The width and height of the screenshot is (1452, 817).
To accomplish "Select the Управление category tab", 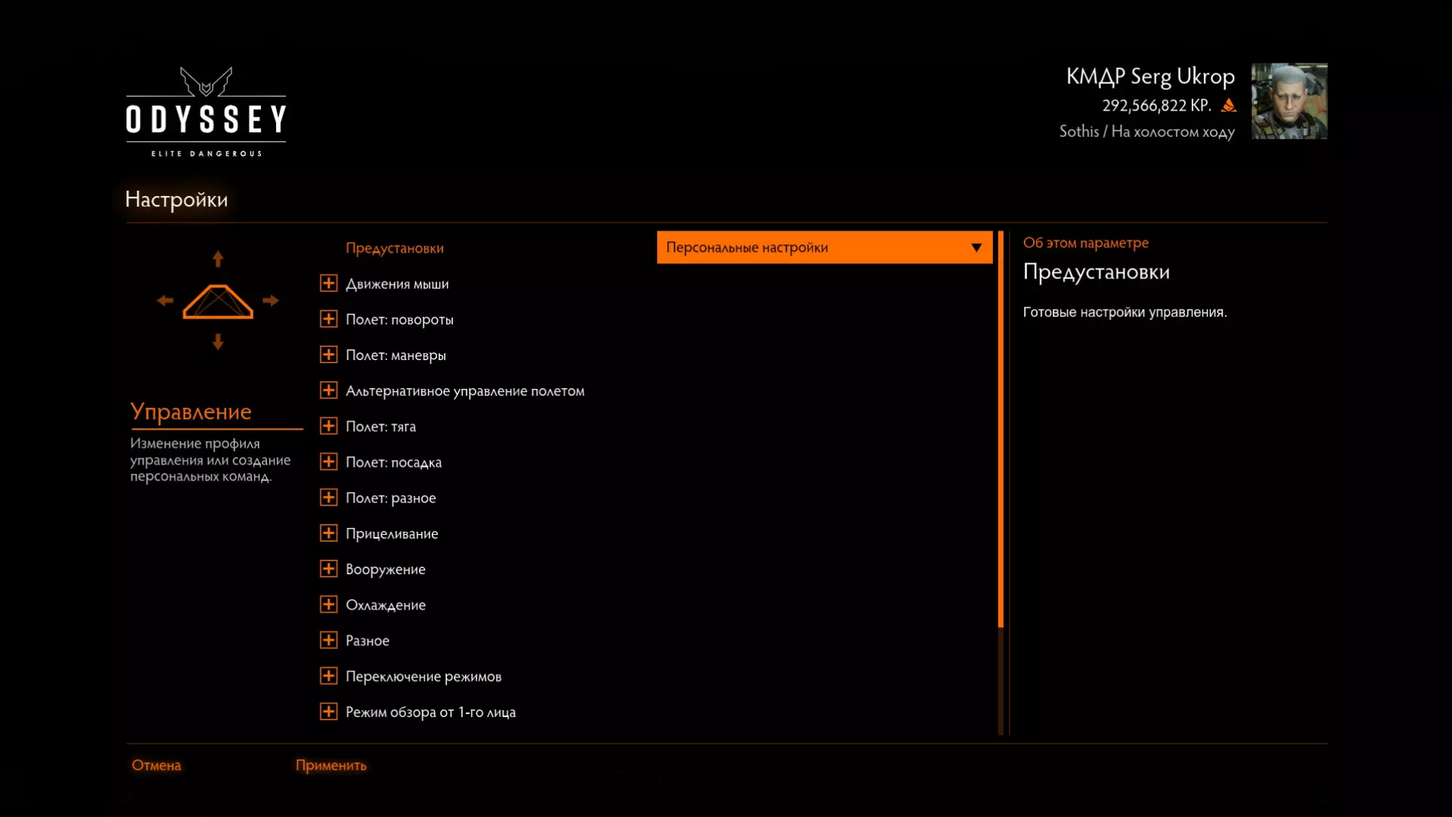I will click(191, 412).
